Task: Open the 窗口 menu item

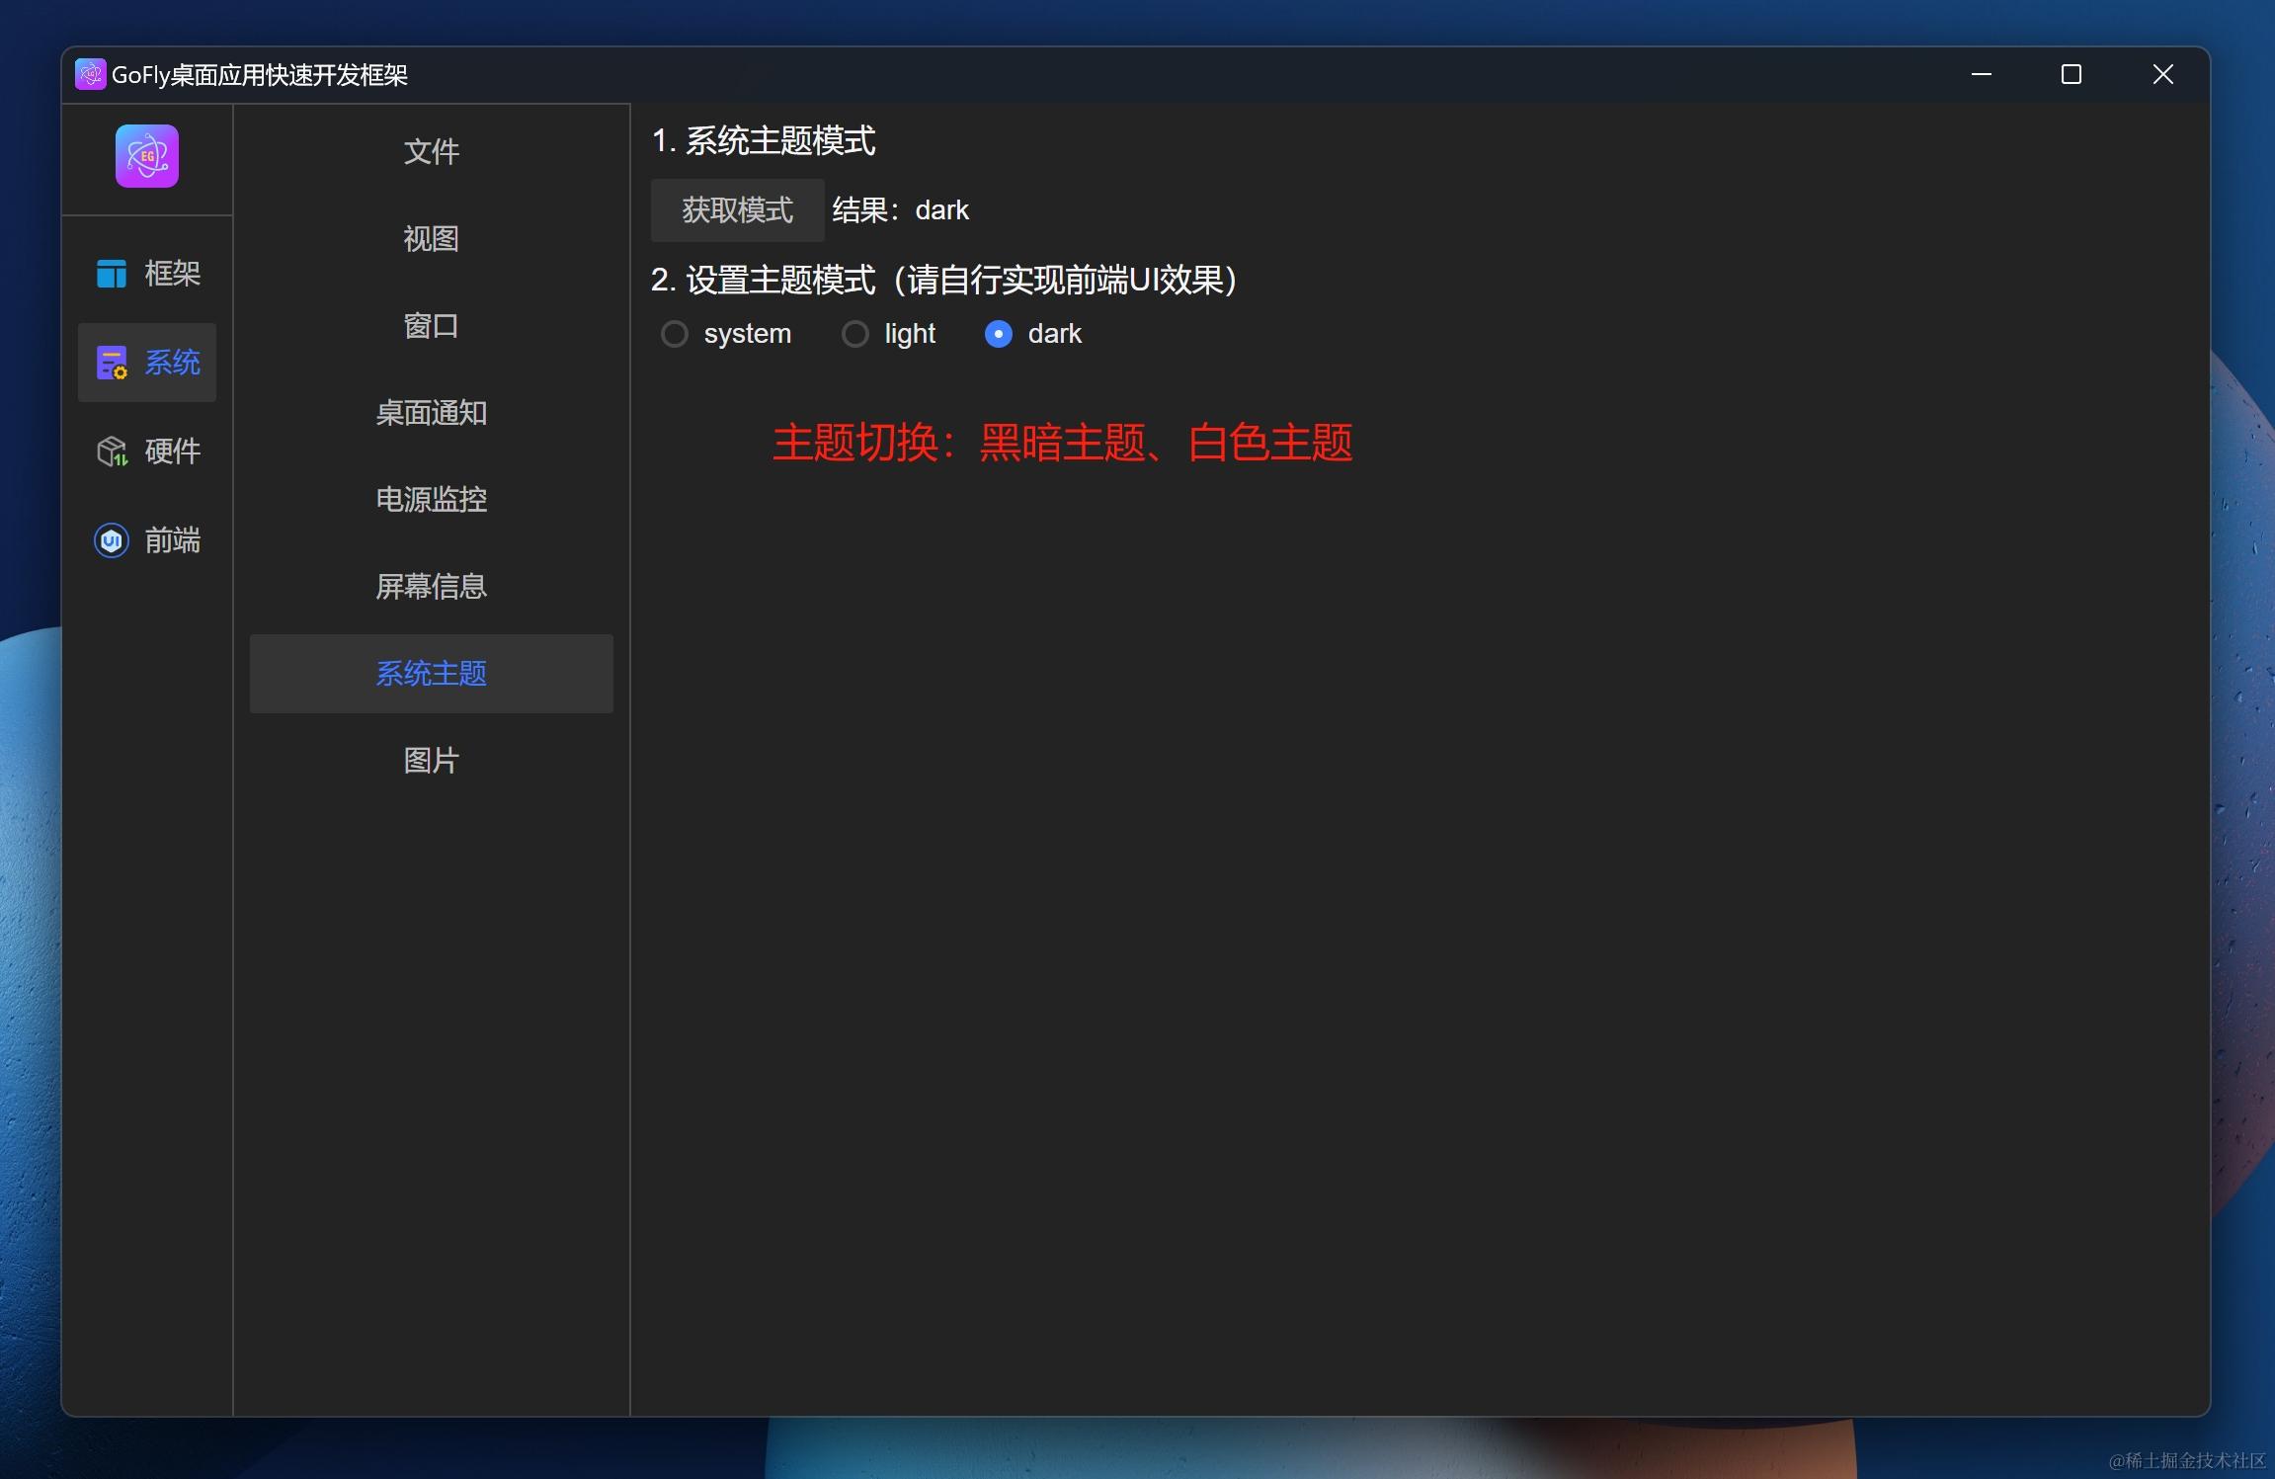Action: point(432,326)
